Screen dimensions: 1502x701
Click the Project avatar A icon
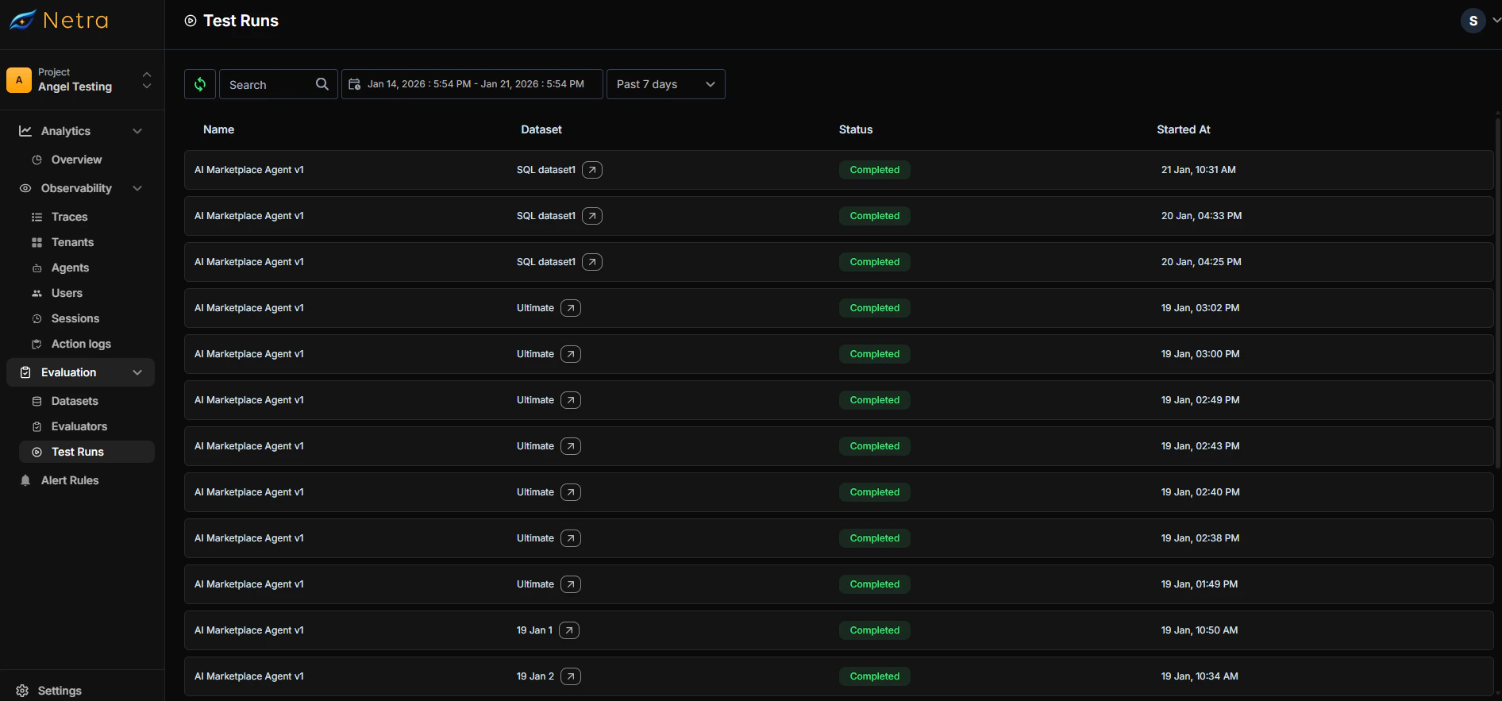coord(19,79)
